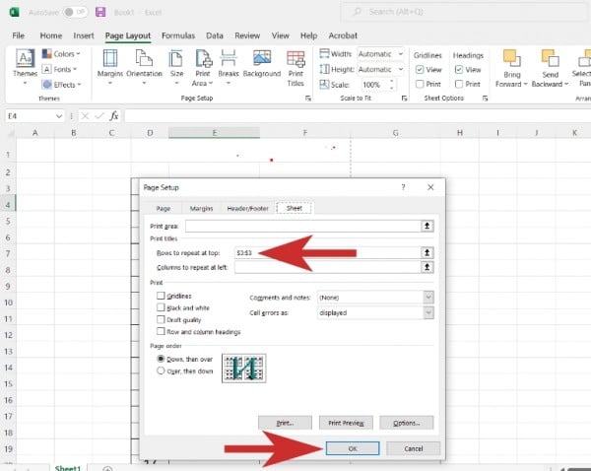Select Over, then down page order

[161, 370]
